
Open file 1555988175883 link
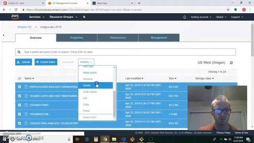coord(39,105)
